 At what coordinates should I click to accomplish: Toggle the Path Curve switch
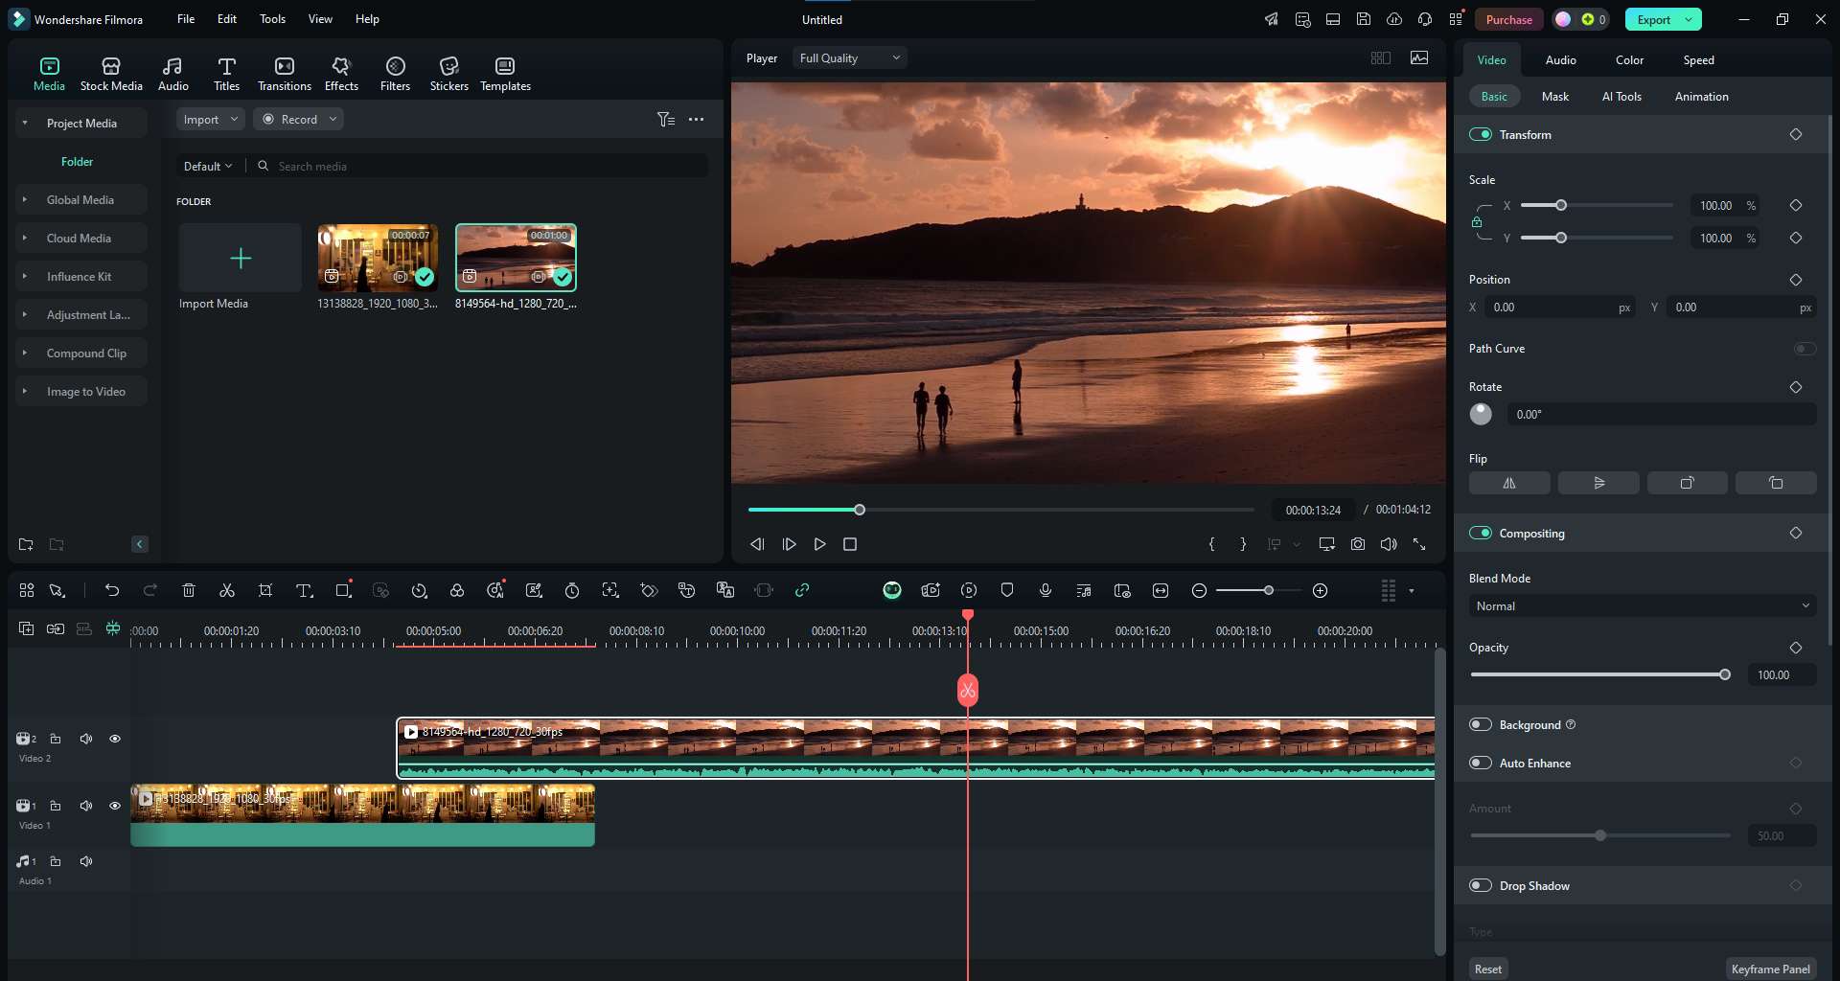click(1805, 349)
